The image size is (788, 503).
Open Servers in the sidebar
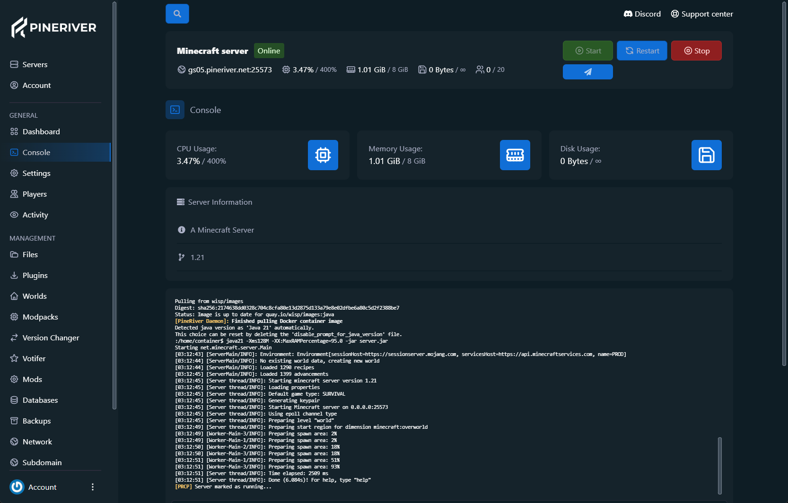55,64
